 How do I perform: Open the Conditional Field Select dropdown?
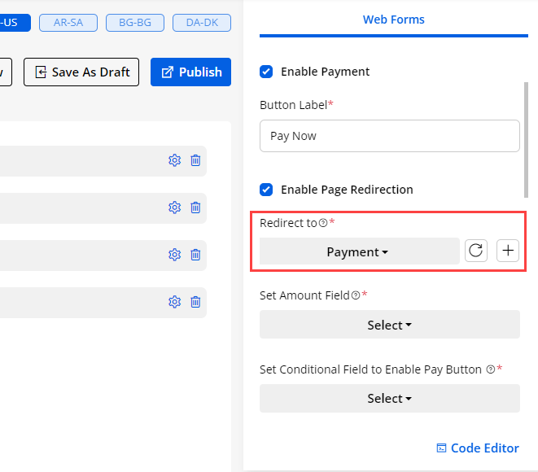click(389, 398)
